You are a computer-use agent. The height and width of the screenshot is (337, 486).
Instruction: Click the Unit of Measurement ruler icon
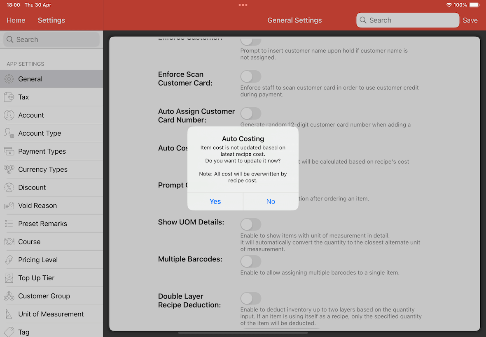pyautogui.click(x=9, y=314)
